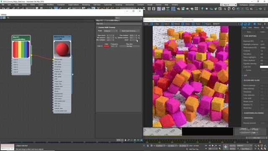
Task: Select the Material #220 CoronaMtl node preview
Action: pyautogui.click(x=62, y=49)
